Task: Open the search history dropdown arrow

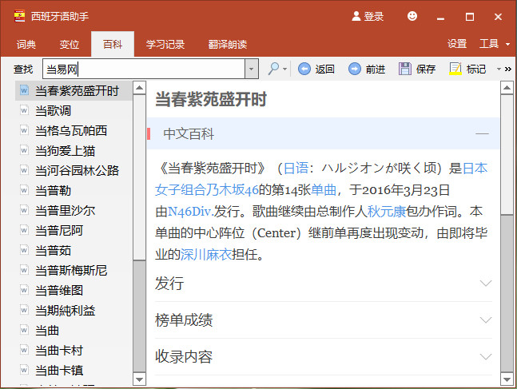Action: pyautogui.click(x=252, y=69)
